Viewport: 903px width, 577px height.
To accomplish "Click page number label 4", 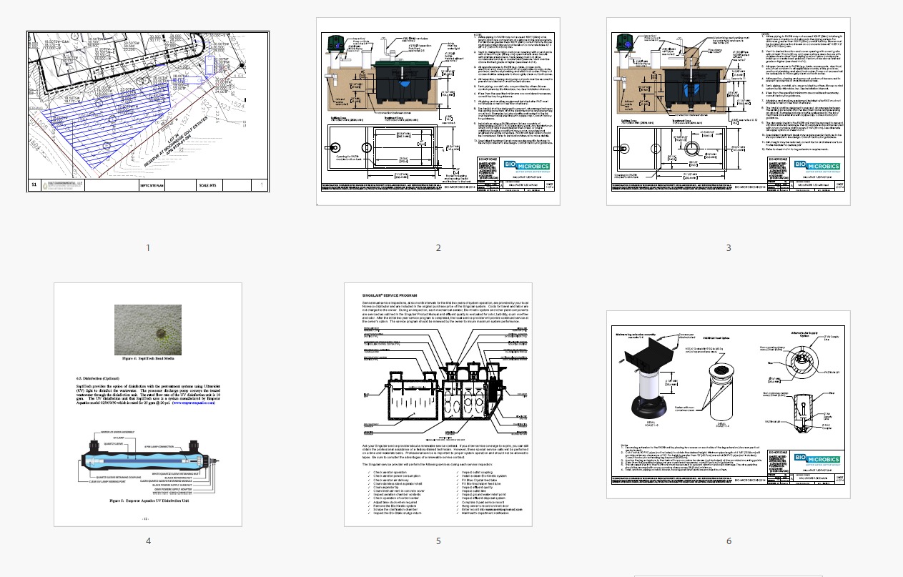I will 148,541.
